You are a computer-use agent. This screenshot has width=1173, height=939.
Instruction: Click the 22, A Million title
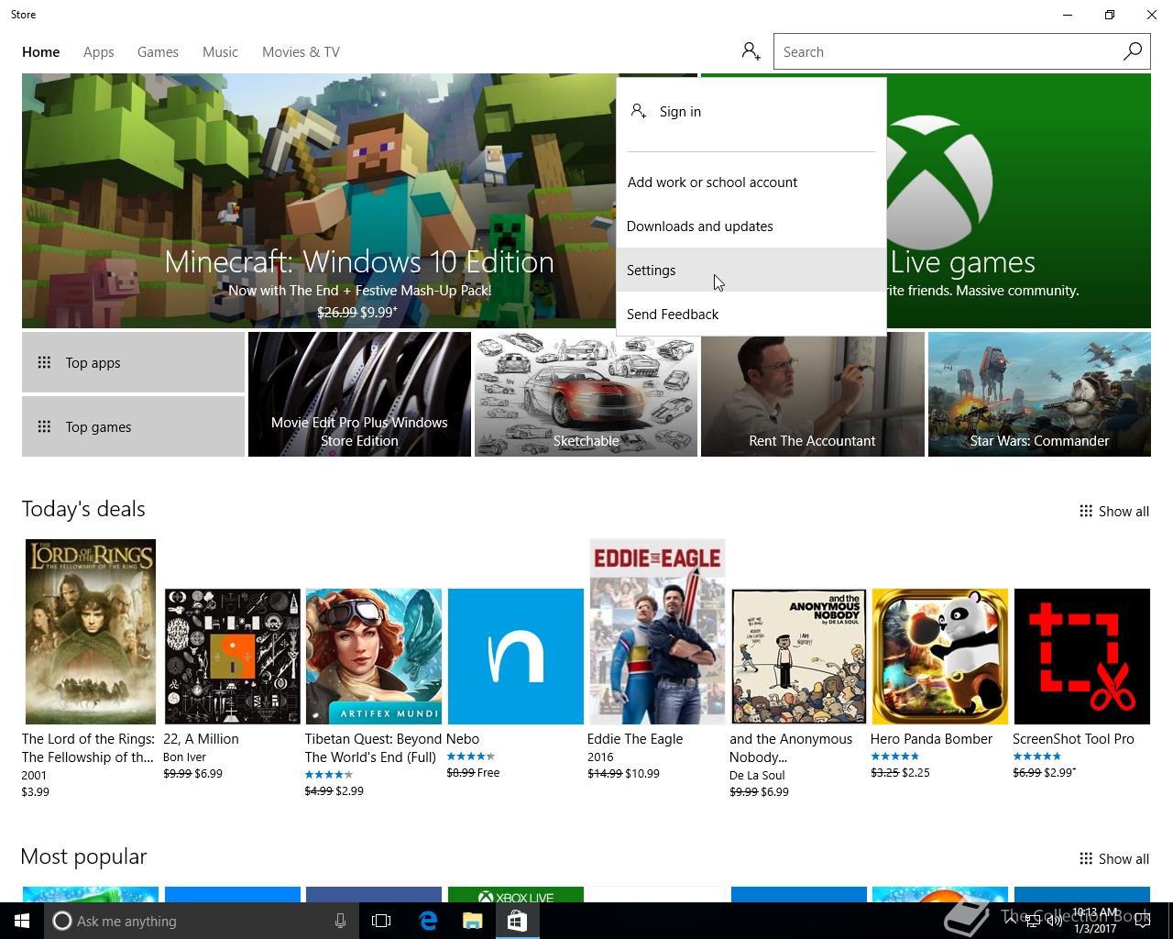coord(201,738)
